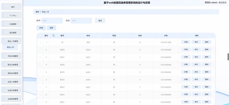229x105 pixels.
Task: Expand the 血液出库管理 sidebar menu
Action: tap(11, 90)
